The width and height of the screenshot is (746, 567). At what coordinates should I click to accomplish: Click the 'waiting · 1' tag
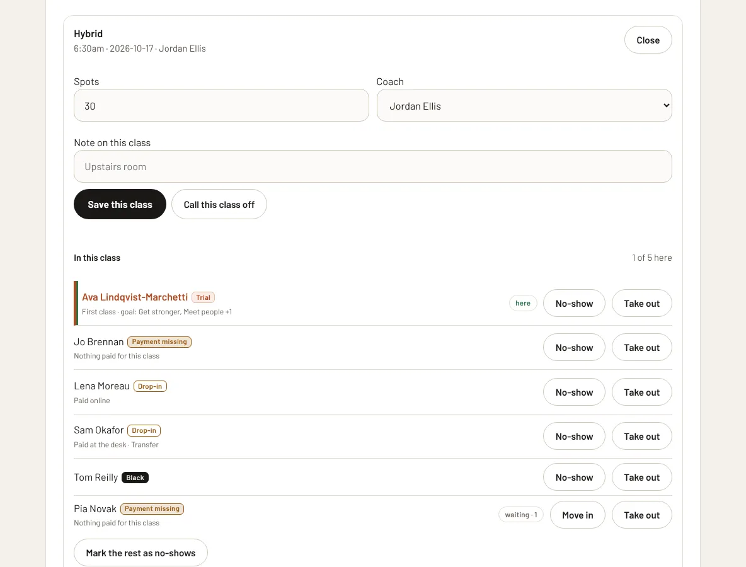(x=521, y=515)
